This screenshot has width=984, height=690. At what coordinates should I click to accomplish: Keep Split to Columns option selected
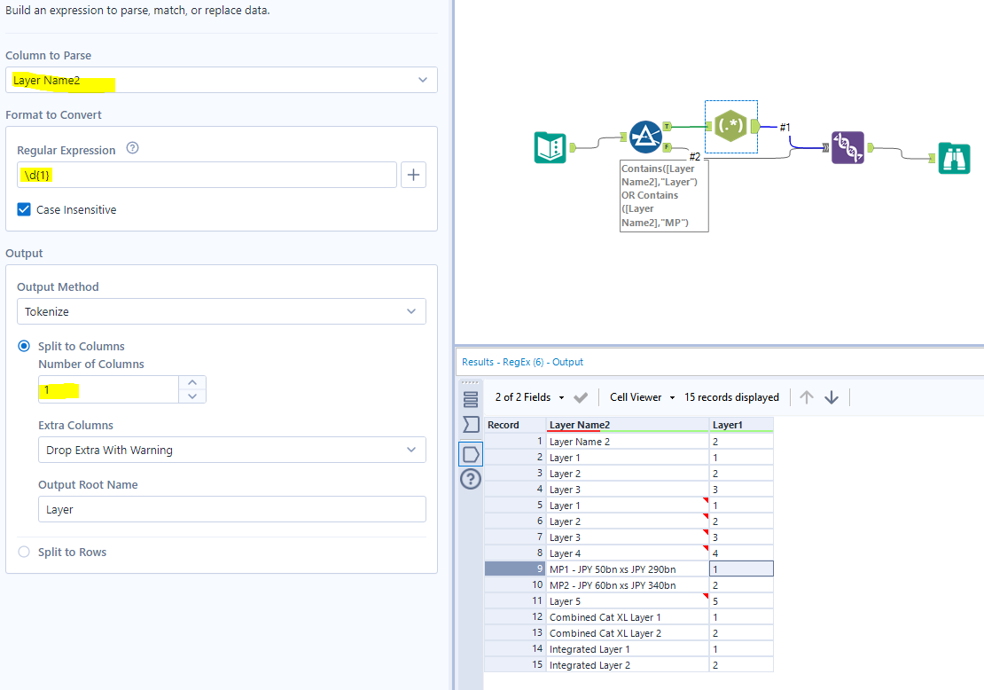(24, 346)
